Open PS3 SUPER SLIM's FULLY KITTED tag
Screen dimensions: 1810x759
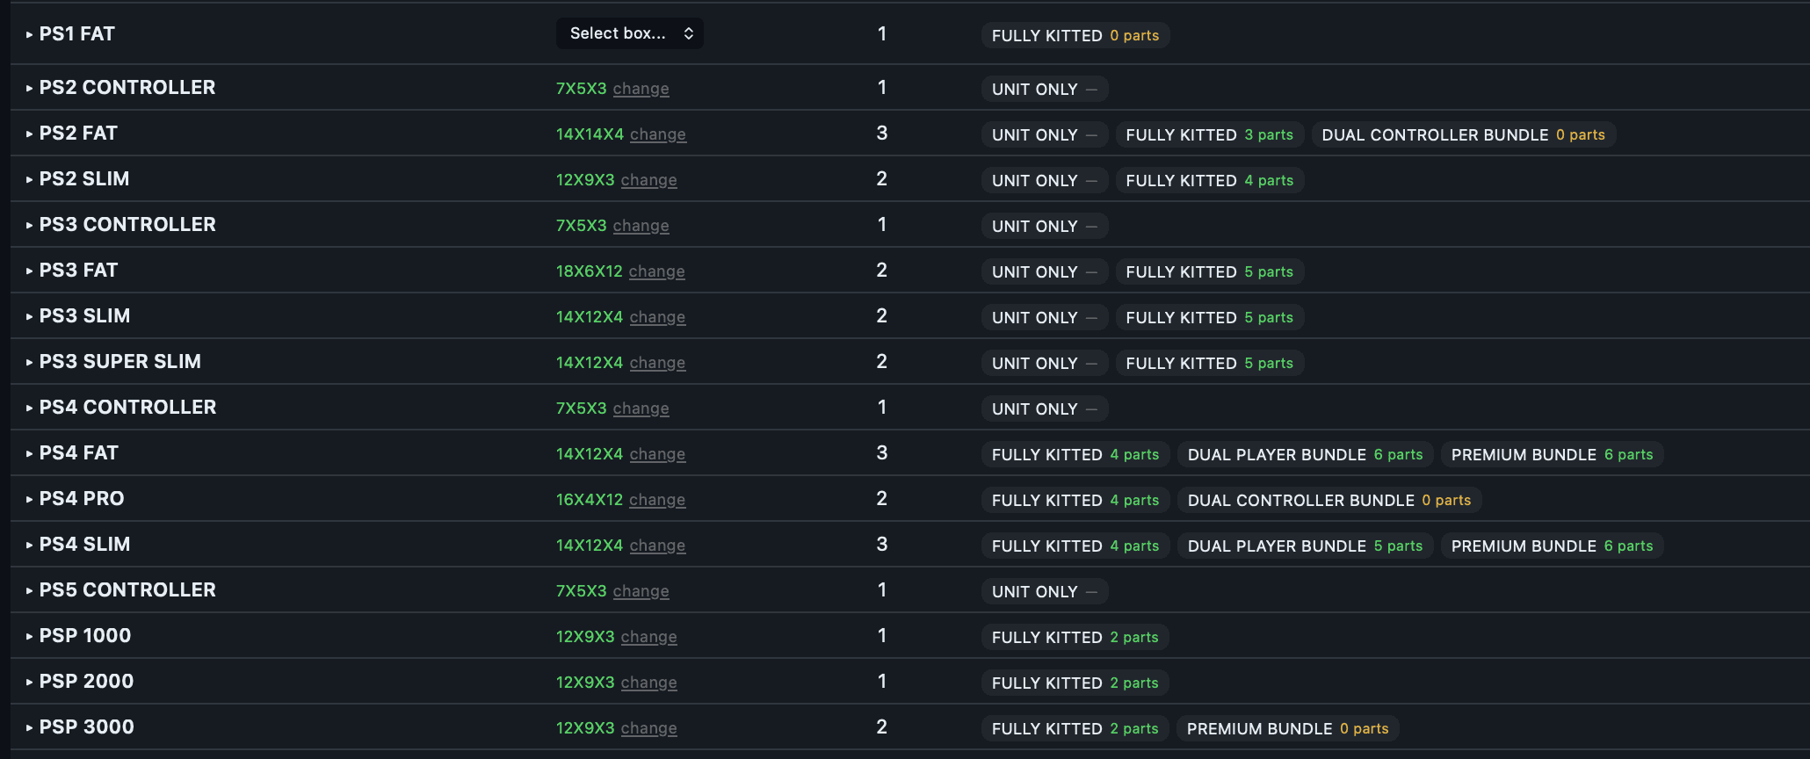coord(1210,364)
